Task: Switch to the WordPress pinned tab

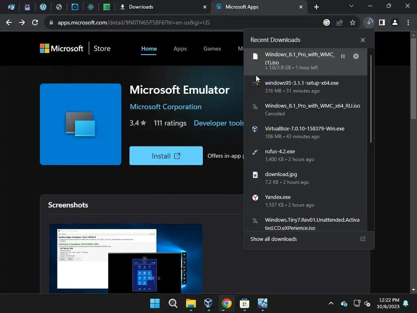Action: pyautogui.click(x=43, y=7)
